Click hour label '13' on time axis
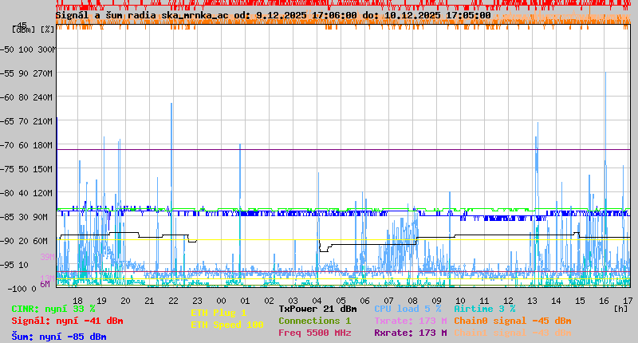The image size is (638, 343). click(532, 301)
